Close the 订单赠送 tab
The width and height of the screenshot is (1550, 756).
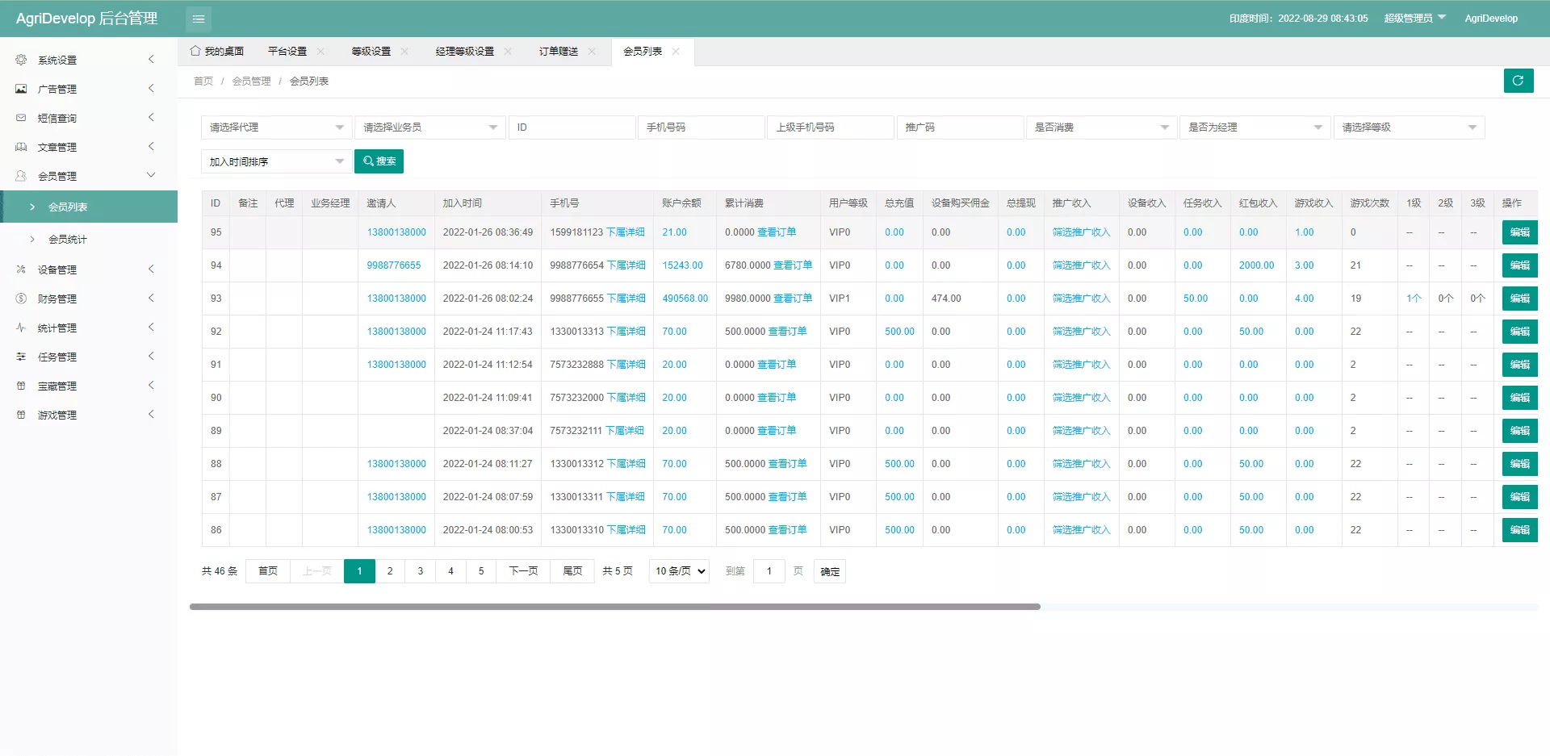pos(592,52)
